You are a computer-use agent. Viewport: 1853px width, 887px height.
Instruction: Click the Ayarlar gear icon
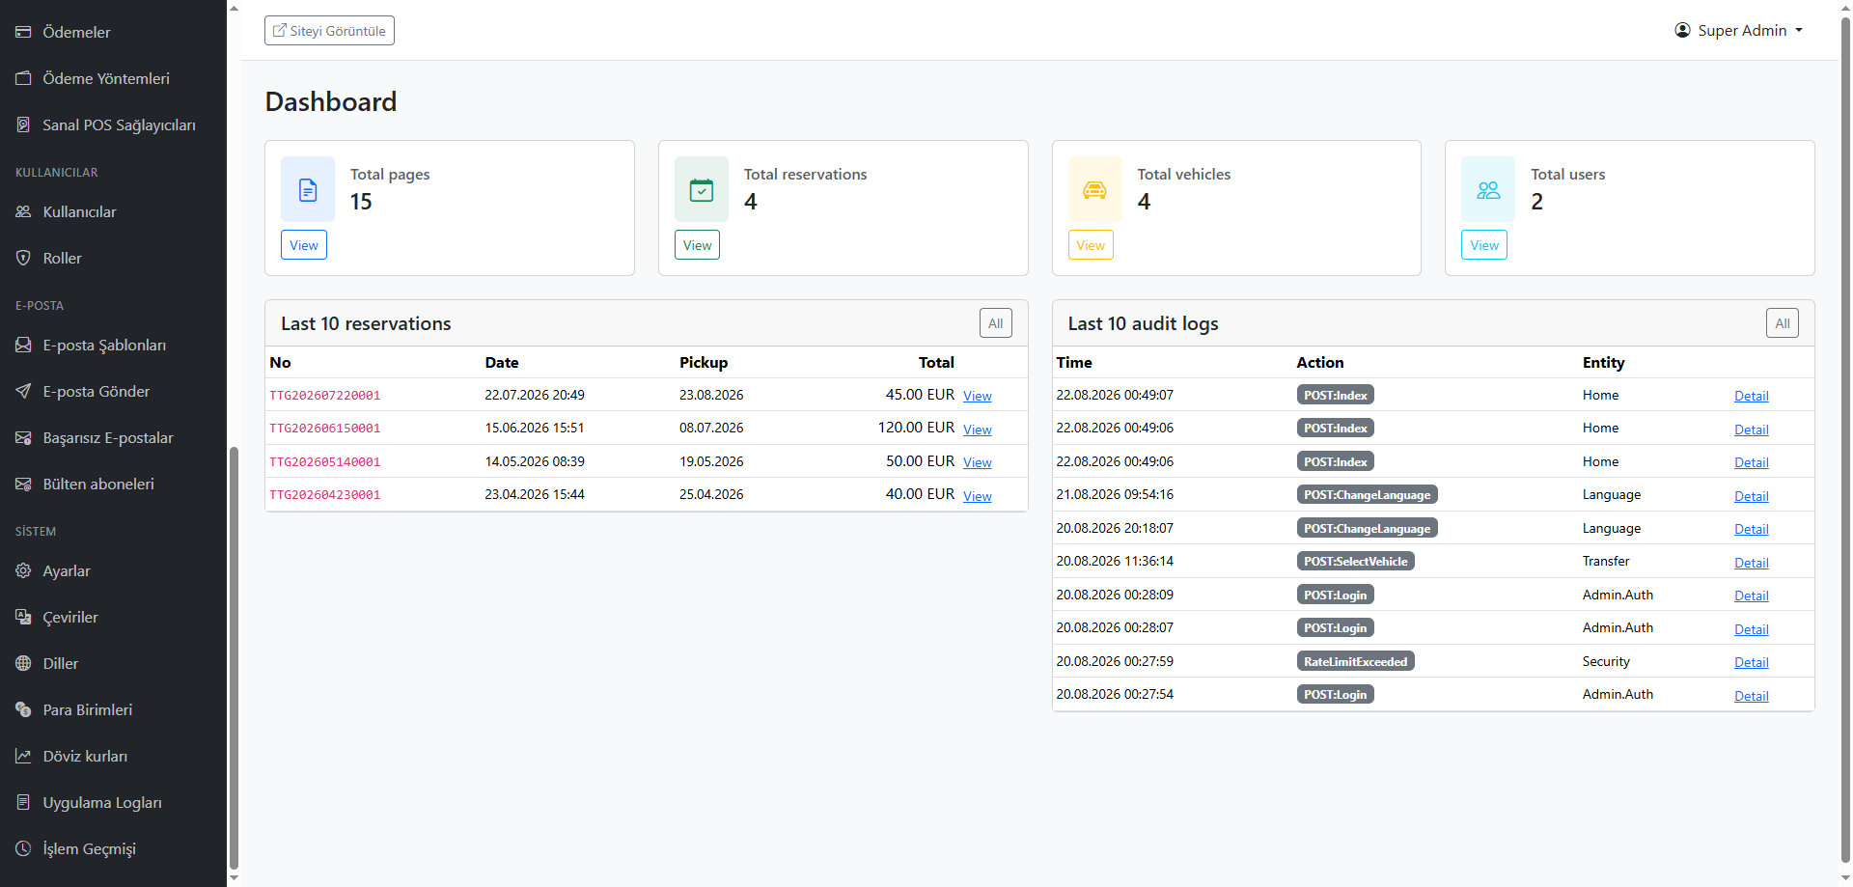point(23,570)
